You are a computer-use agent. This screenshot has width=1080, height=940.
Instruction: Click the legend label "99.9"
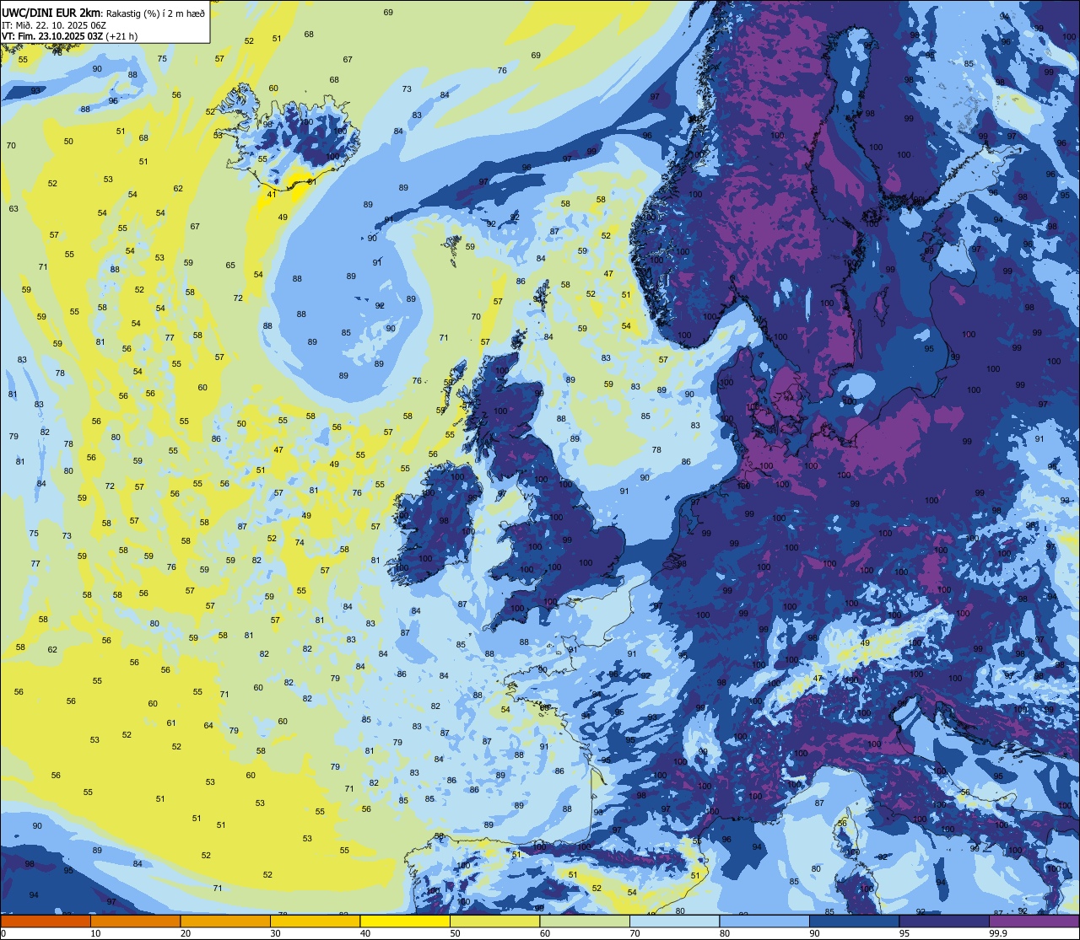coord(998,933)
